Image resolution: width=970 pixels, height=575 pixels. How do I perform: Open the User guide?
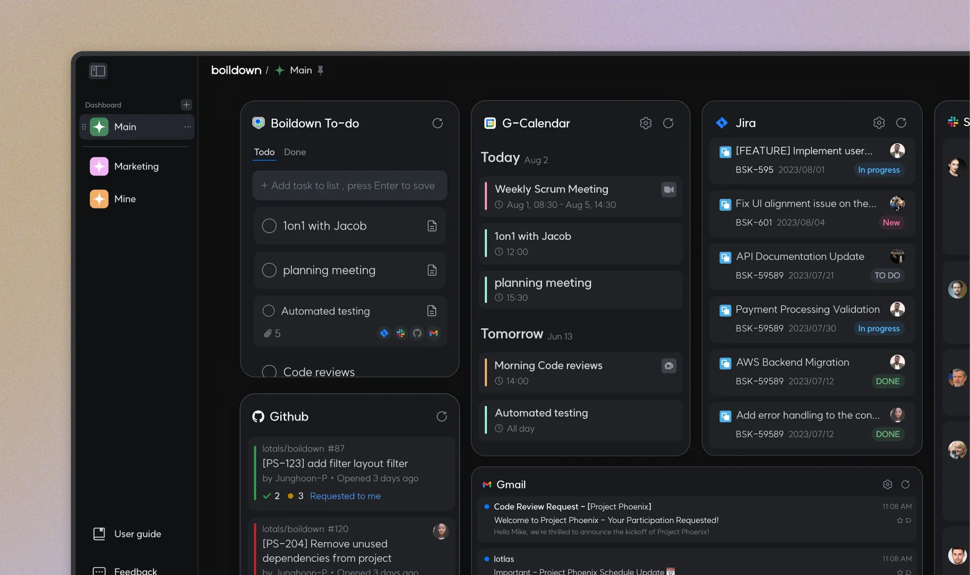tap(138, 534)
